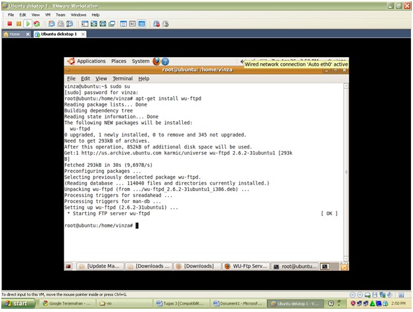Image resolution: width=413 pixels, height=312 pixels.
Task: Open the VMware File menu
Action: [11, 14]
